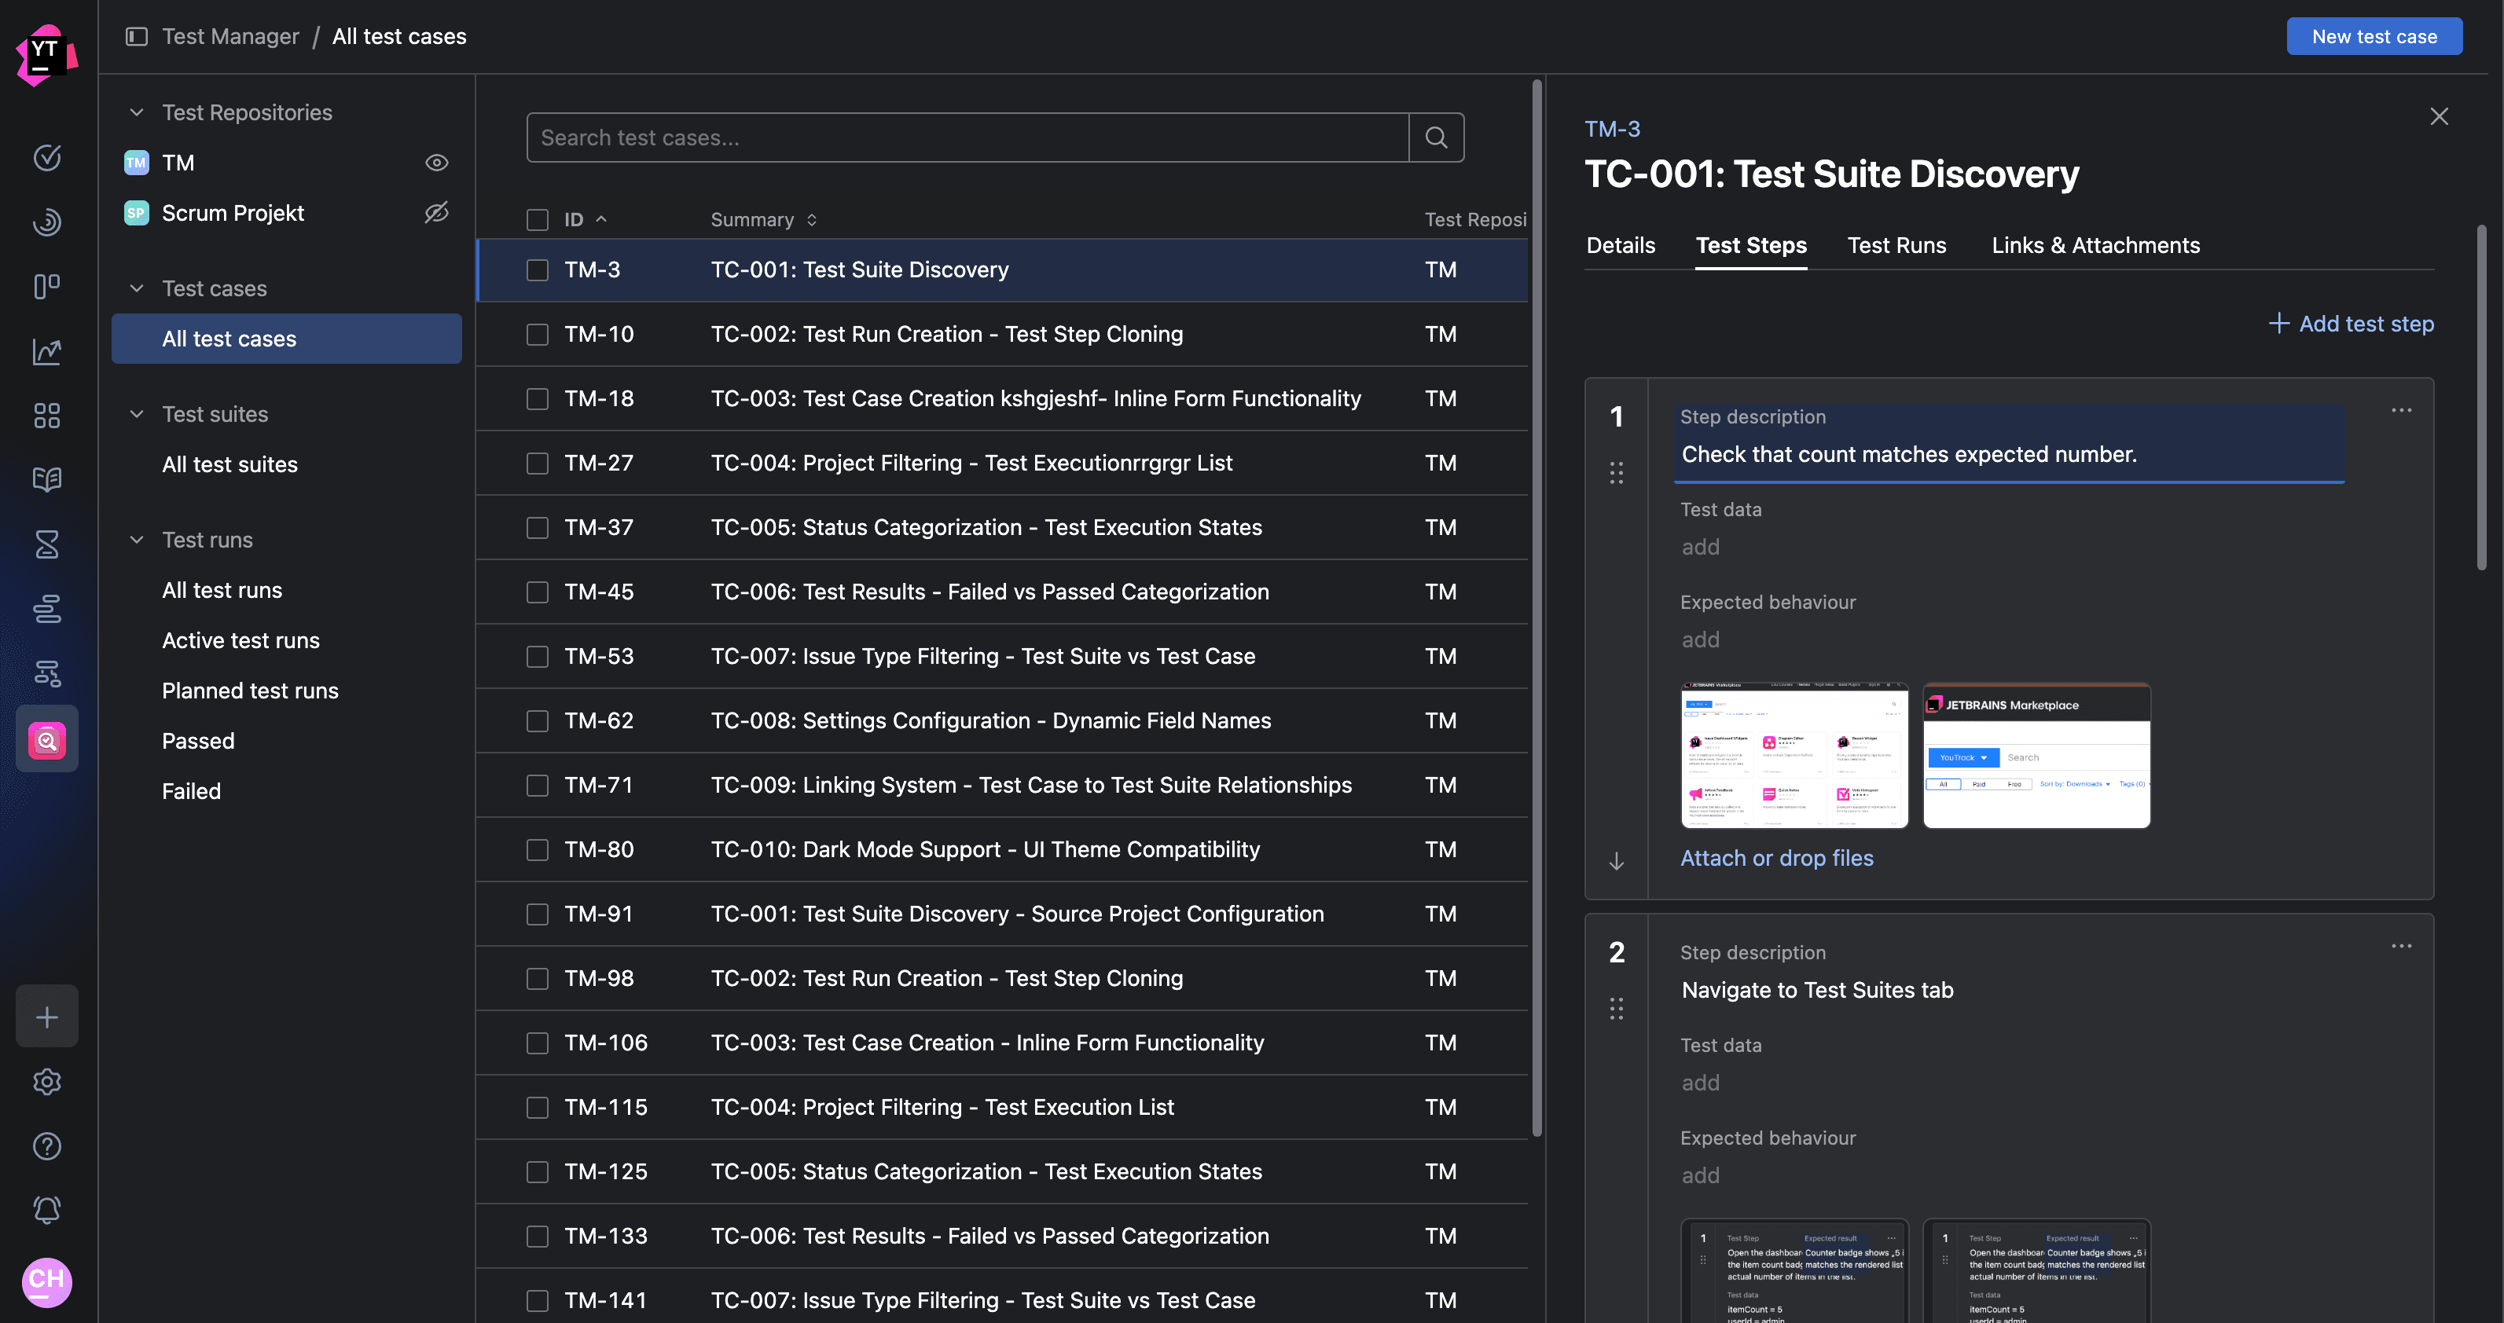Open the Help question mark icon
The width and height of the screenshot is (2504, 1323).
[x=46, y=1146]
